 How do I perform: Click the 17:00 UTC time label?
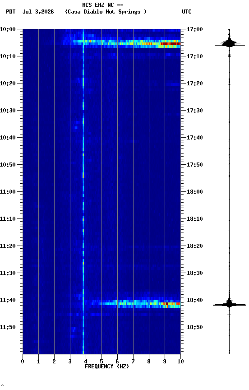(195, 29)
